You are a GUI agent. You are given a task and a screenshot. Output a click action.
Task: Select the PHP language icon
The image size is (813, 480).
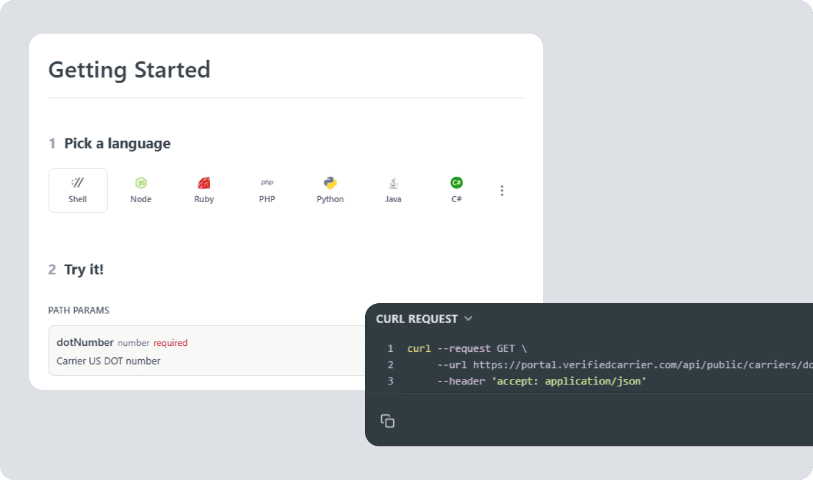point(267,190)
